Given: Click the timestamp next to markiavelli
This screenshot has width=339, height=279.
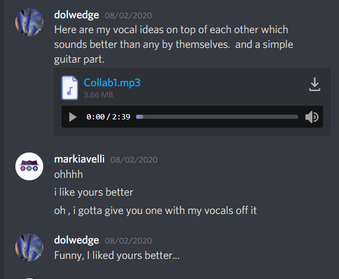Looking at the screenshot, I should (x=134, y=160).
